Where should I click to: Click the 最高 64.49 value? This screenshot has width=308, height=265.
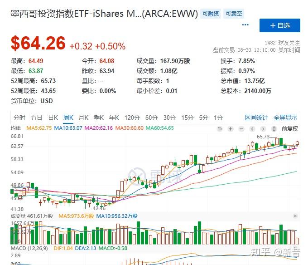pos(36,61)
